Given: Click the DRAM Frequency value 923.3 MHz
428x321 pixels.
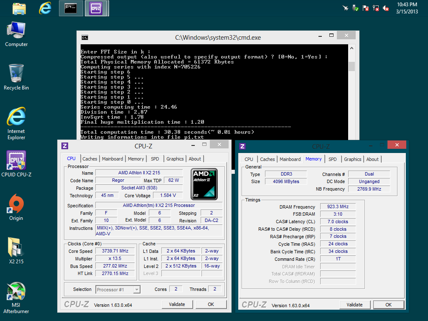Looking at the screenshot, I should pyautogui.click(x=338, y=206).
